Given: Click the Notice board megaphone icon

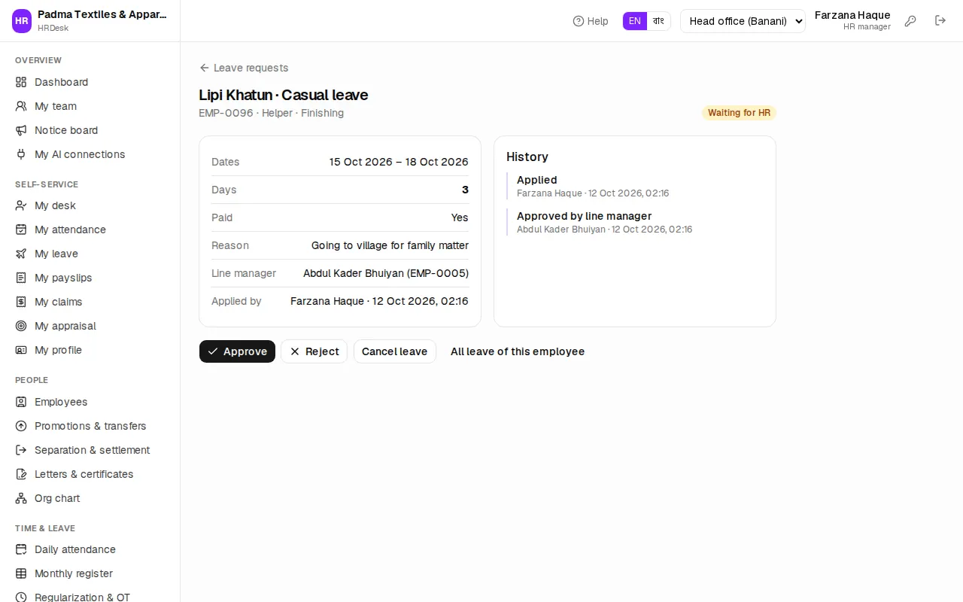Looking at the screenshot, I should tap(21, 130).
